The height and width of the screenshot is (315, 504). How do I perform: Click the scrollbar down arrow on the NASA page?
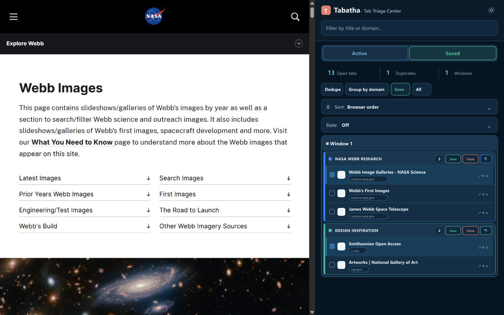pyautogui.click(x=312, y=312)
